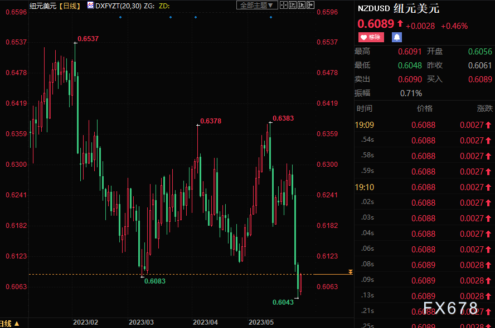
Task: Click the 0.6043 low price marker
Action: (283, 302)
